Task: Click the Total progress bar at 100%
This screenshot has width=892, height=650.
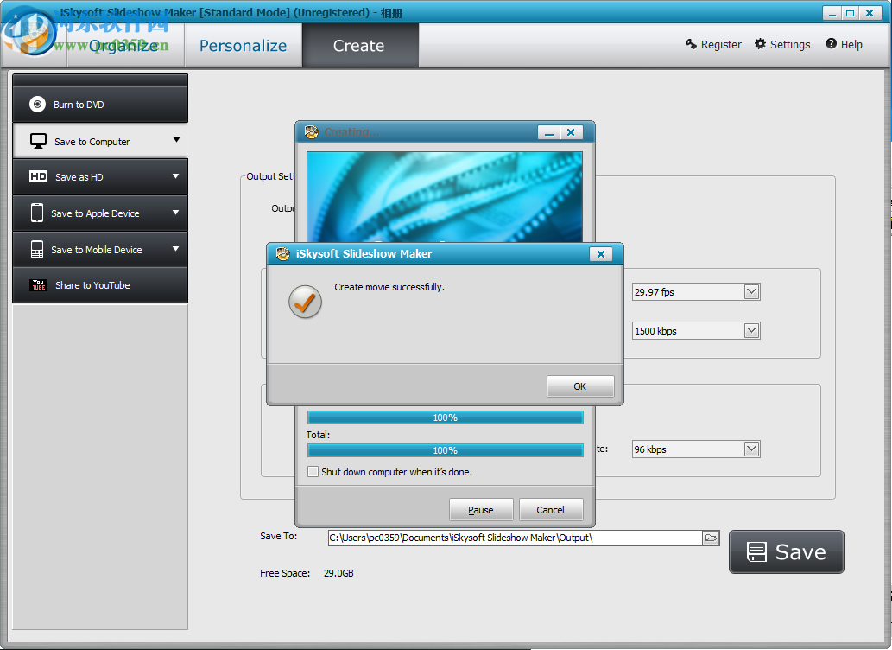Action: point(445,449)
